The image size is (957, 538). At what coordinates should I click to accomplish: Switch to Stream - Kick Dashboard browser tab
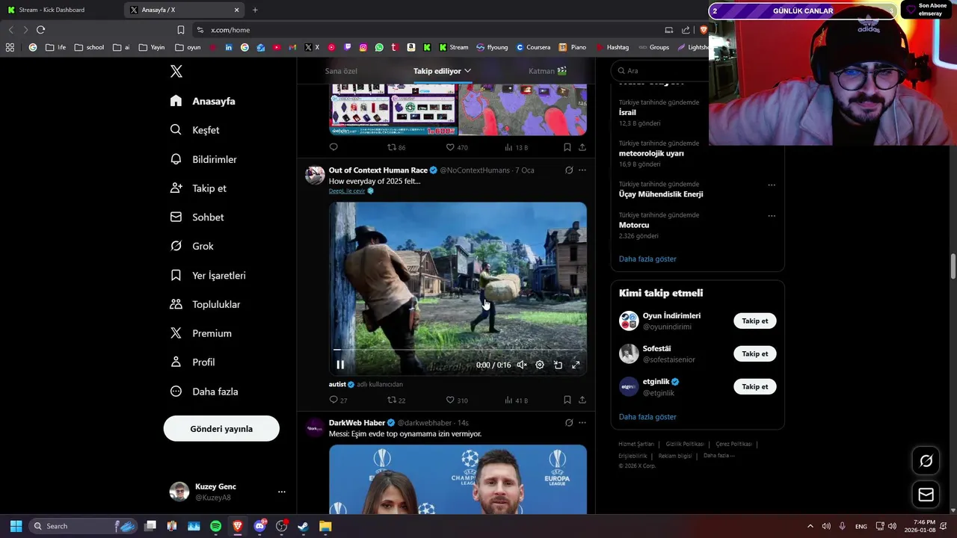pos(63,10)
